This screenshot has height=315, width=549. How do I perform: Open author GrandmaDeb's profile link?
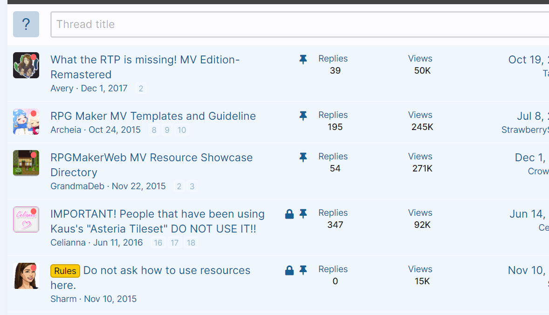77,186
